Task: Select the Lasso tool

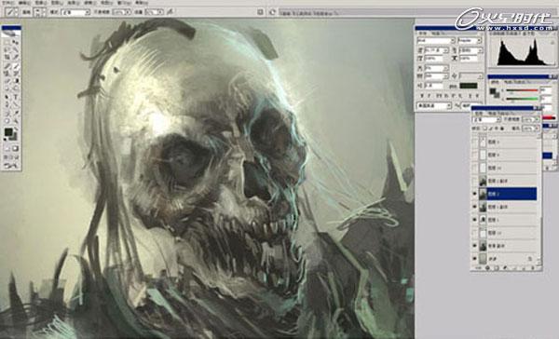Action: (7, 49)
